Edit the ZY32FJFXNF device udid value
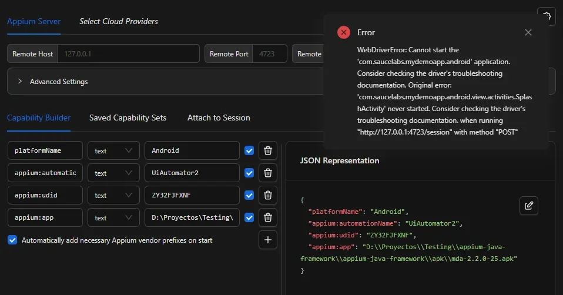Viewport: 563px width, 295px height. pyautogui.click(x=192, y=195)
